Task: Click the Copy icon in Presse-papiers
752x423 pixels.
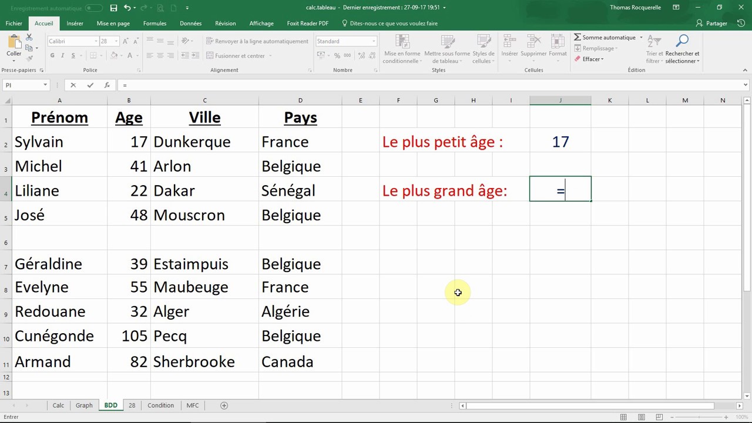Action: pos(29,48)
